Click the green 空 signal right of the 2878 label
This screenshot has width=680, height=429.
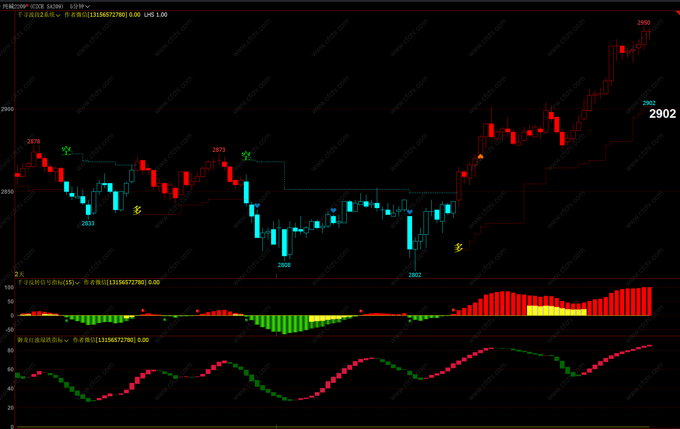click(x=66, y=151)
